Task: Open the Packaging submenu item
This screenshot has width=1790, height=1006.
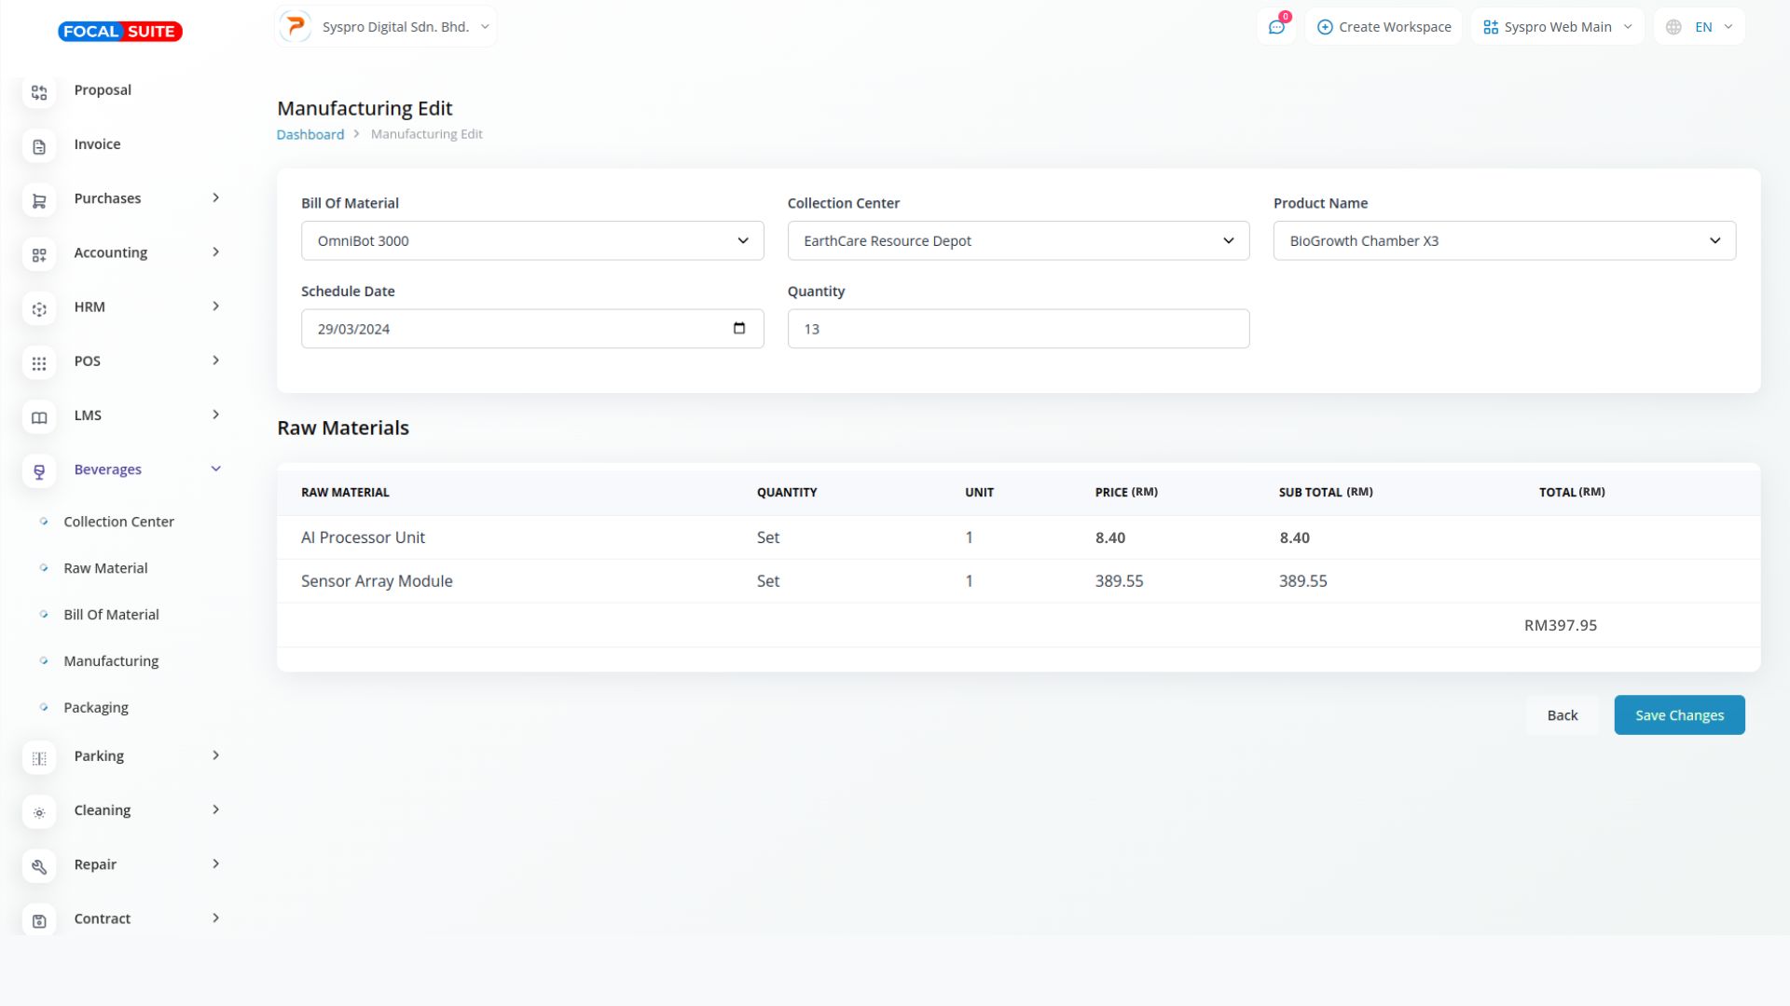Action: 96,708
